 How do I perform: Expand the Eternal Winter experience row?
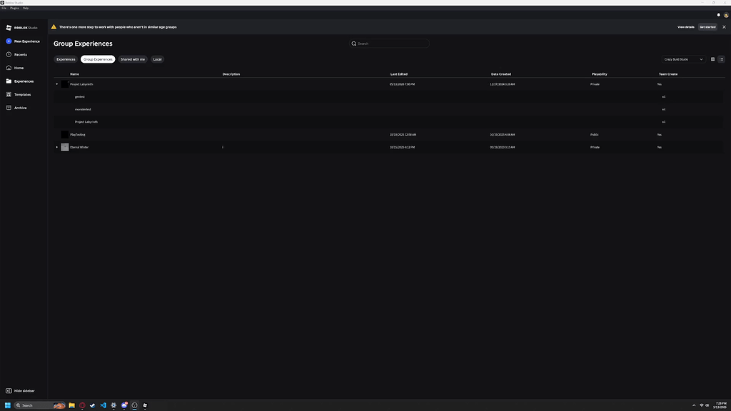tap(57, 147)
